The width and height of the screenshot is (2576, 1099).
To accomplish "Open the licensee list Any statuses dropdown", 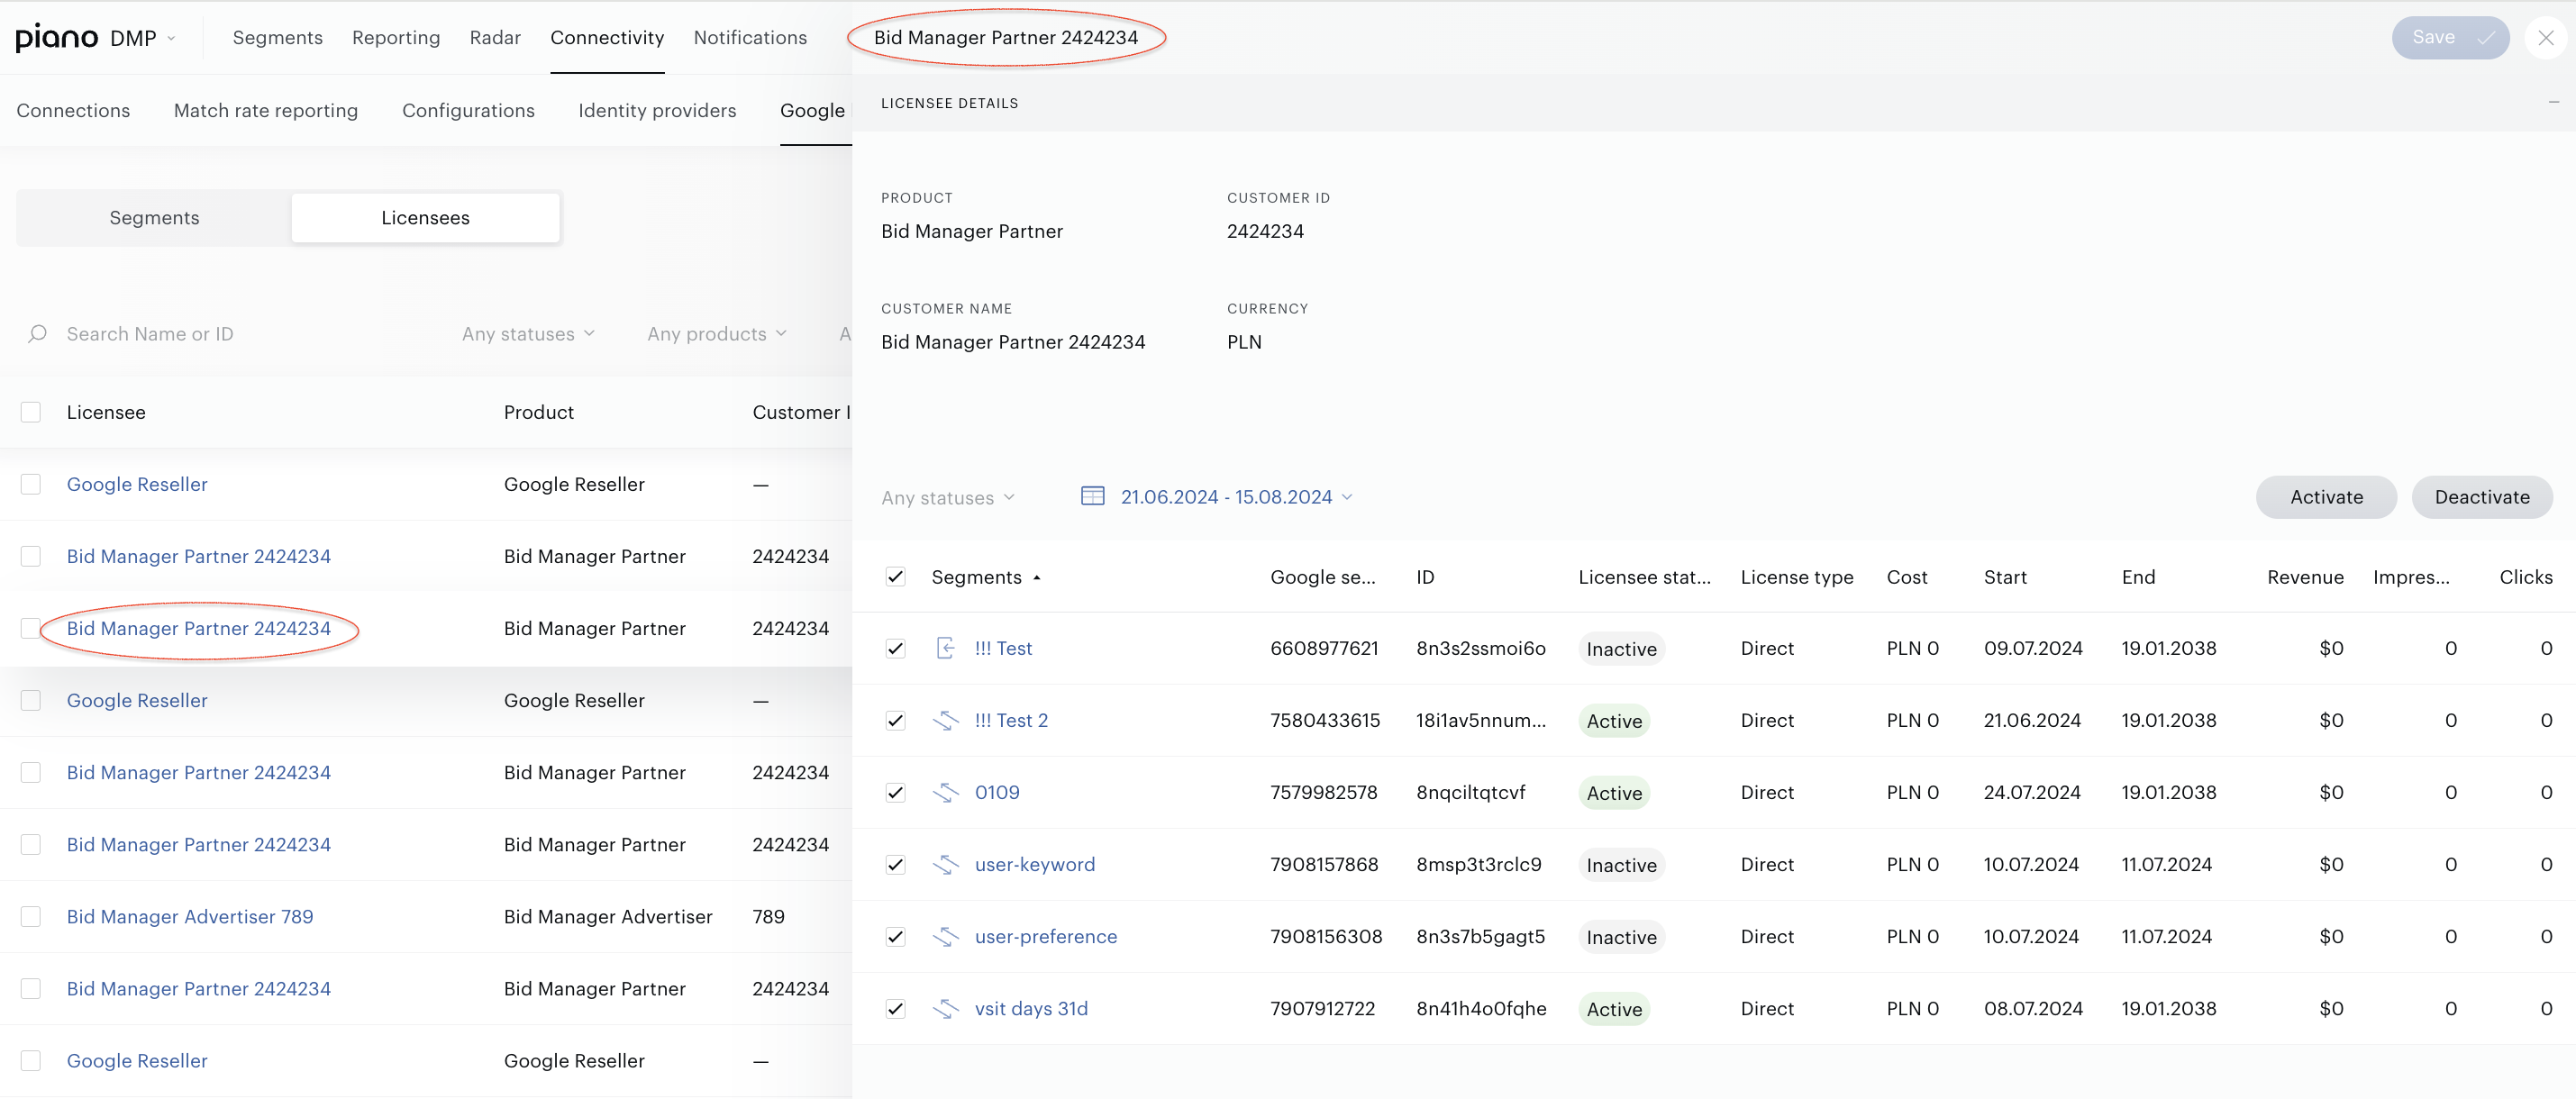I will pos(528,334).
